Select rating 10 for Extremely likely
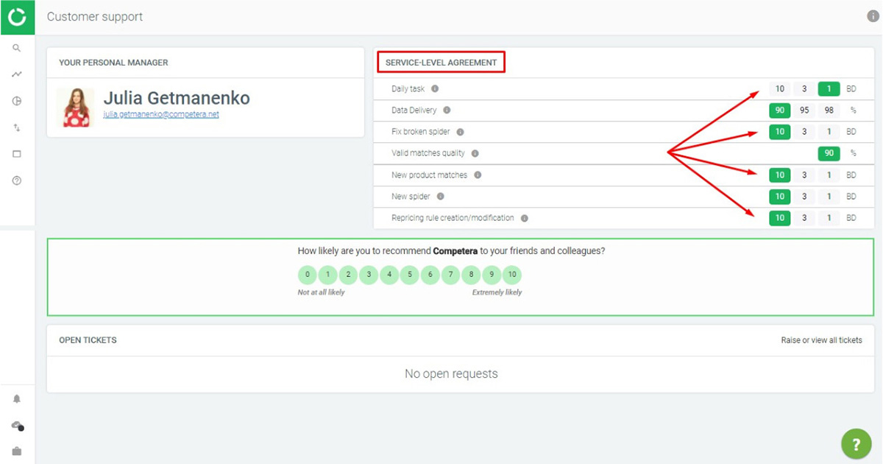 coord(512,275)
